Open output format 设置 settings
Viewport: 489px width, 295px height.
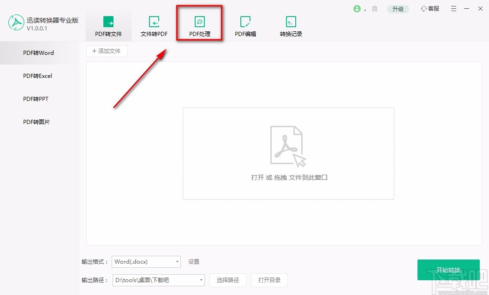pos(193,261)
